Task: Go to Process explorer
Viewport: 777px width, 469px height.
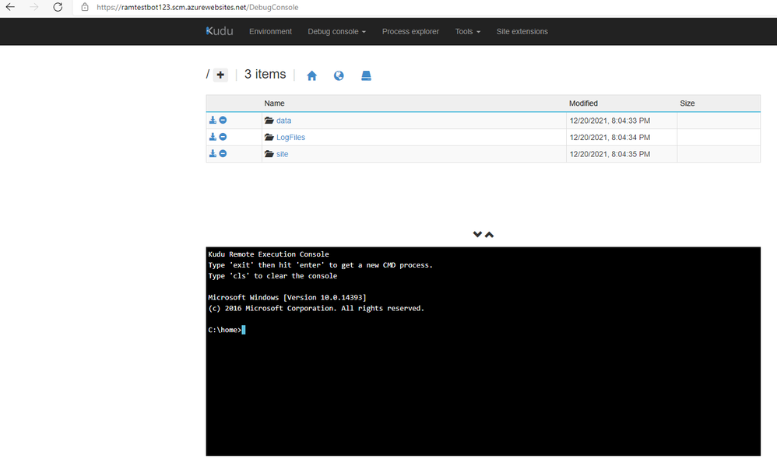Action: click(x=410, y=32)
